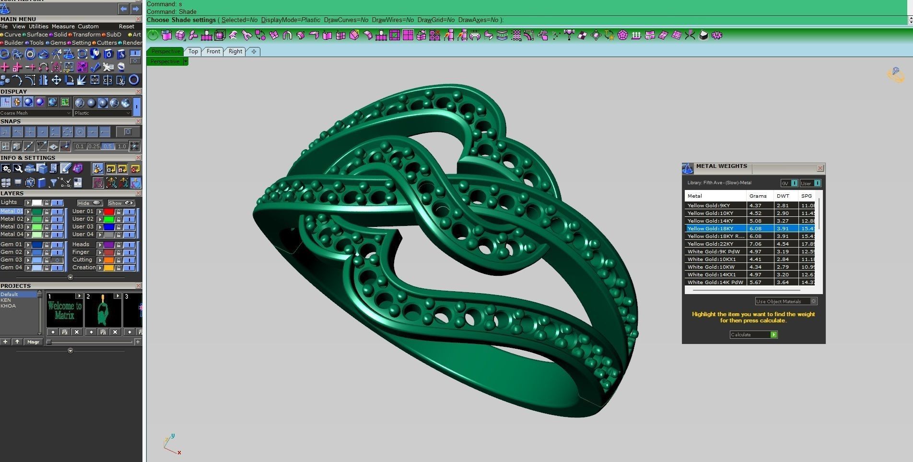Click the orange color swatch of Cutting layer
The width and height of the screenshot is (913, 462).
(x=109, y=260)
